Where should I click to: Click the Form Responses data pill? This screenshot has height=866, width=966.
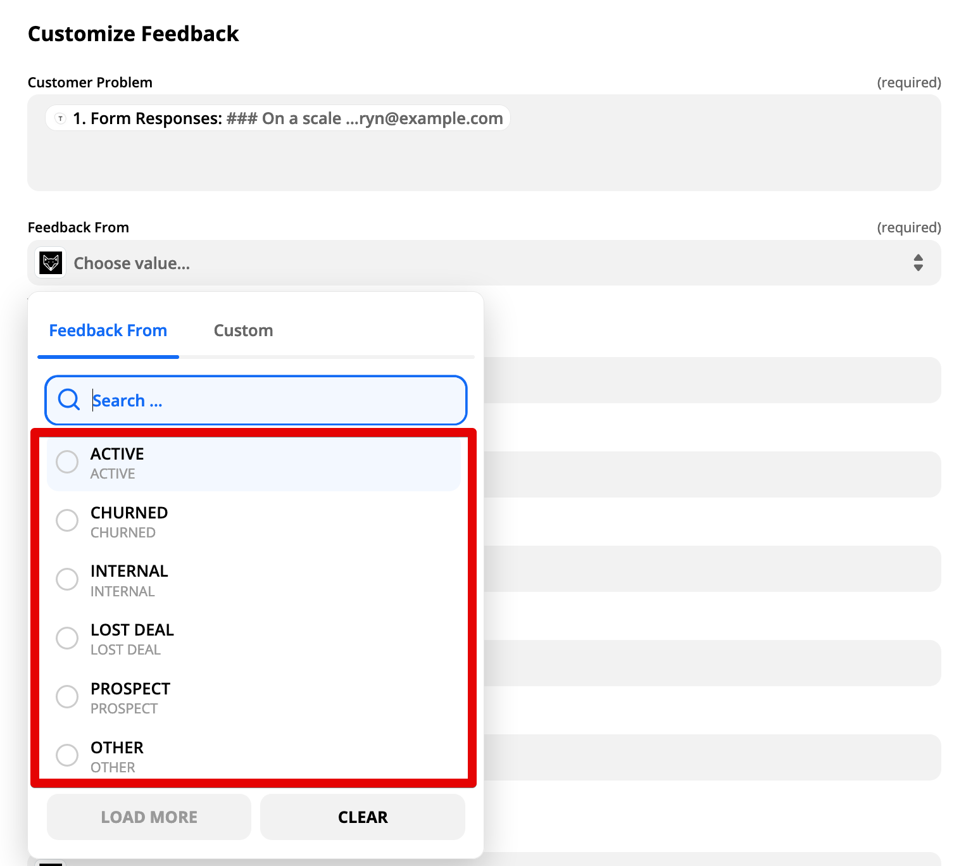278,118
